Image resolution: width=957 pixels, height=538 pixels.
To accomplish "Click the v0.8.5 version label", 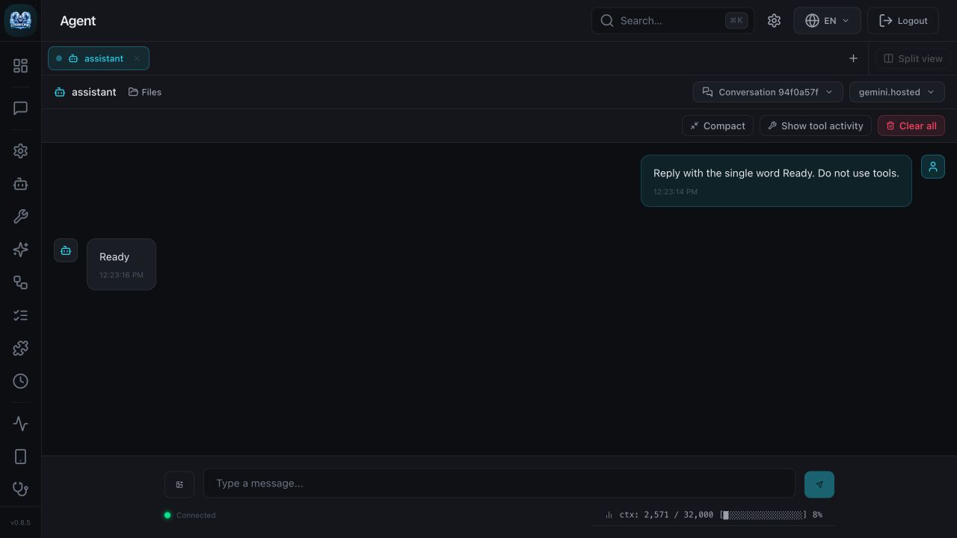I will pyautogui.click(x=20, y=522).
